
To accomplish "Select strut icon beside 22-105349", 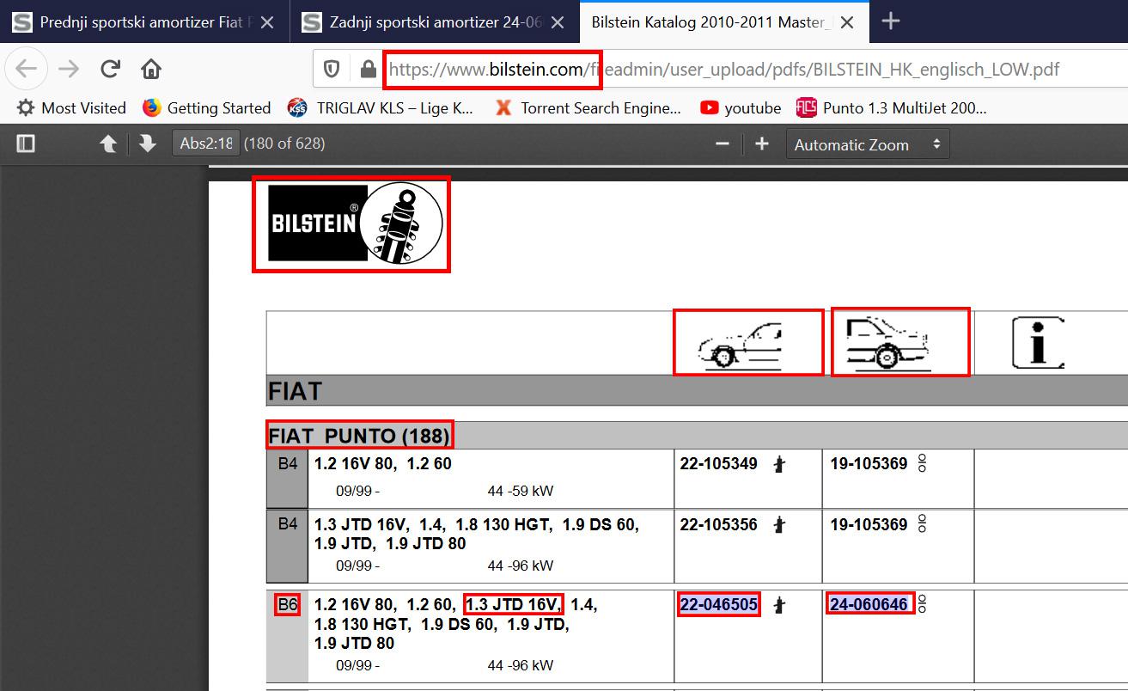I will coord(779,465).
